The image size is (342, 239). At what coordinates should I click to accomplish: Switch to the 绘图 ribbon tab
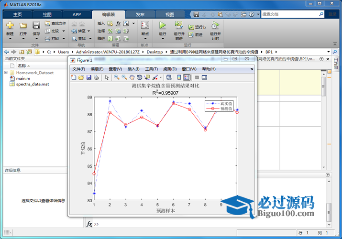(47, 14)
